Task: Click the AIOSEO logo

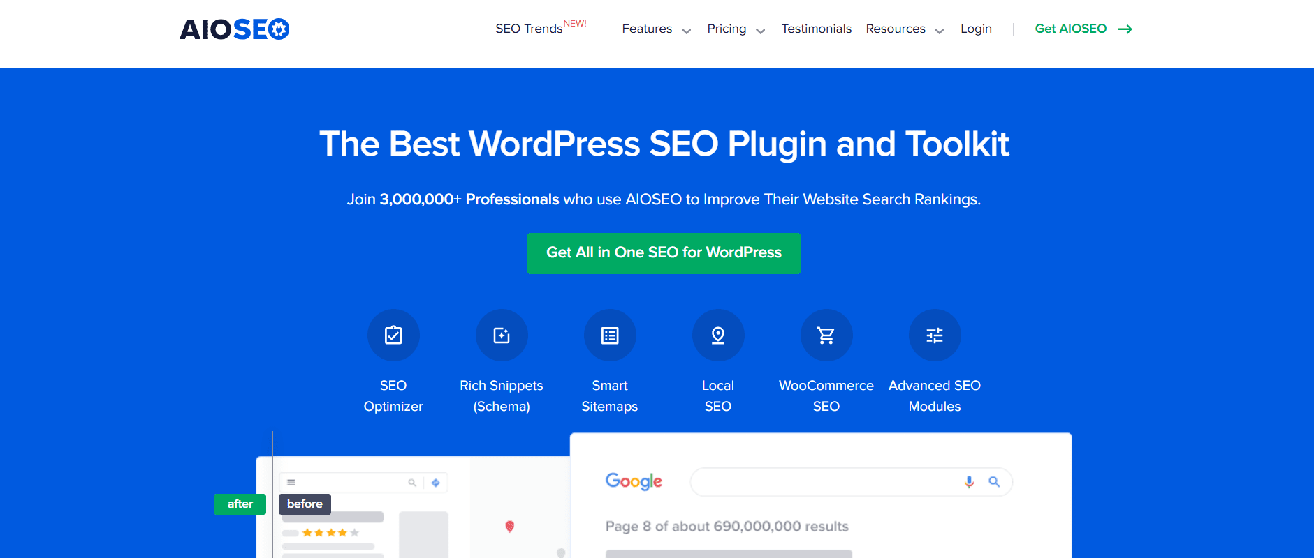Action: pos(234,29)
